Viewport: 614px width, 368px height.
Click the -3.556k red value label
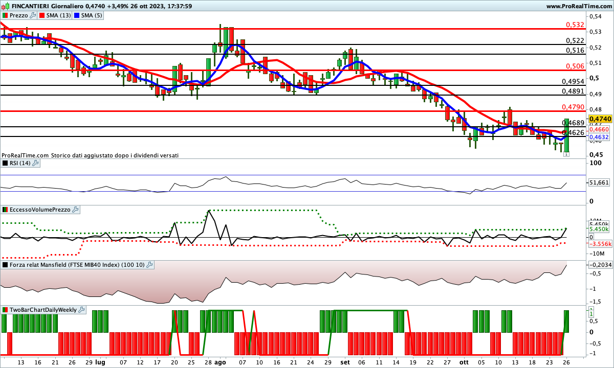(600, 244)
